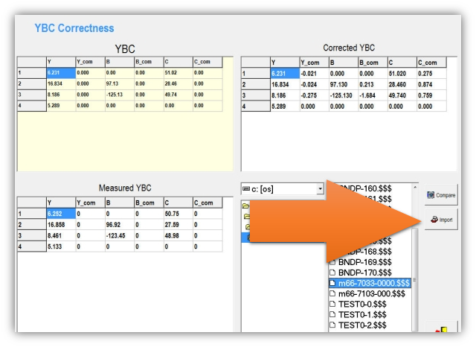This screenshot has height=347, width=476.
Task: Click the file icon next to BNDP-169.$$$
Action: point(333,262)
